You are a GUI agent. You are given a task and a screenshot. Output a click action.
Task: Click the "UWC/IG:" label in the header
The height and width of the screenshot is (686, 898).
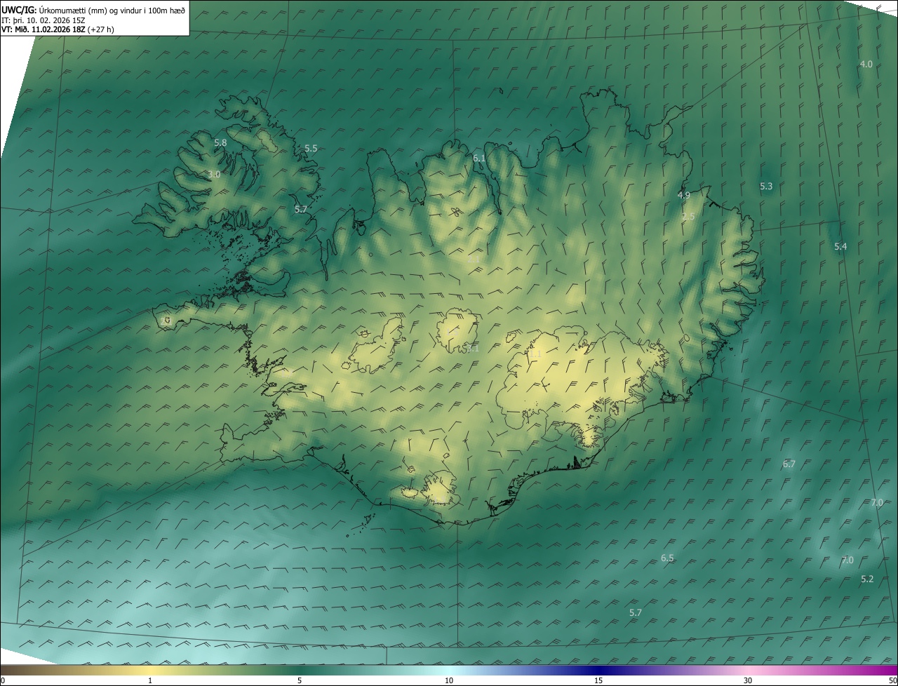(x=20, y=9)
